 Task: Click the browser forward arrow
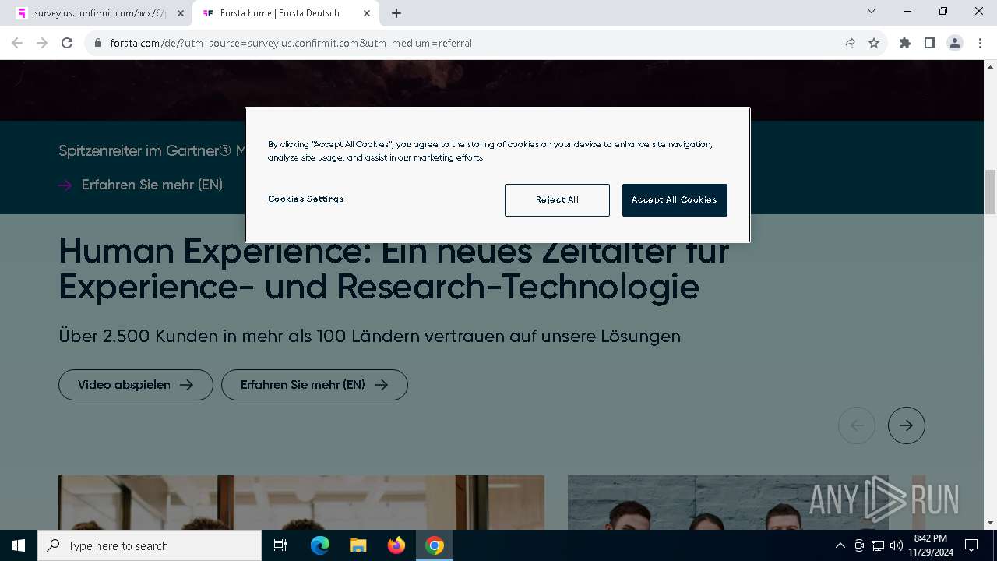point(42,43)
